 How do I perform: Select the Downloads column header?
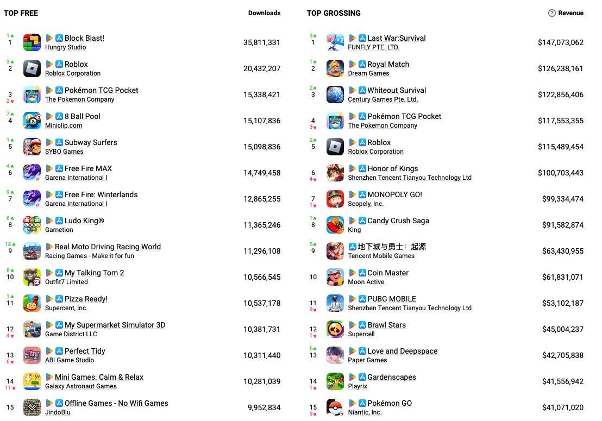(x=264, y=13)
